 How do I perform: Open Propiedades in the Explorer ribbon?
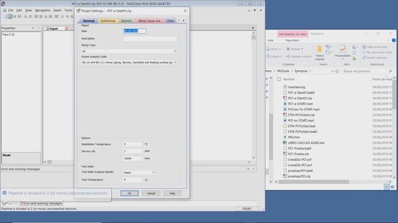click(x=343, y=53)
